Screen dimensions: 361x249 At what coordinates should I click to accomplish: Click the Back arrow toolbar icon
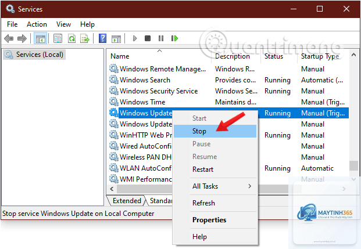tap(9, 38)
